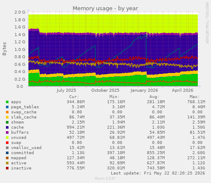The image size is (211, 183).
Task: Click the 'apps' legend label
Action: 16,102
